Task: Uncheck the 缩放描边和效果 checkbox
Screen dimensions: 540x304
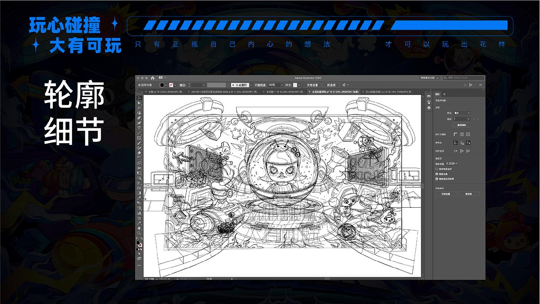Action: coord(437,179)
